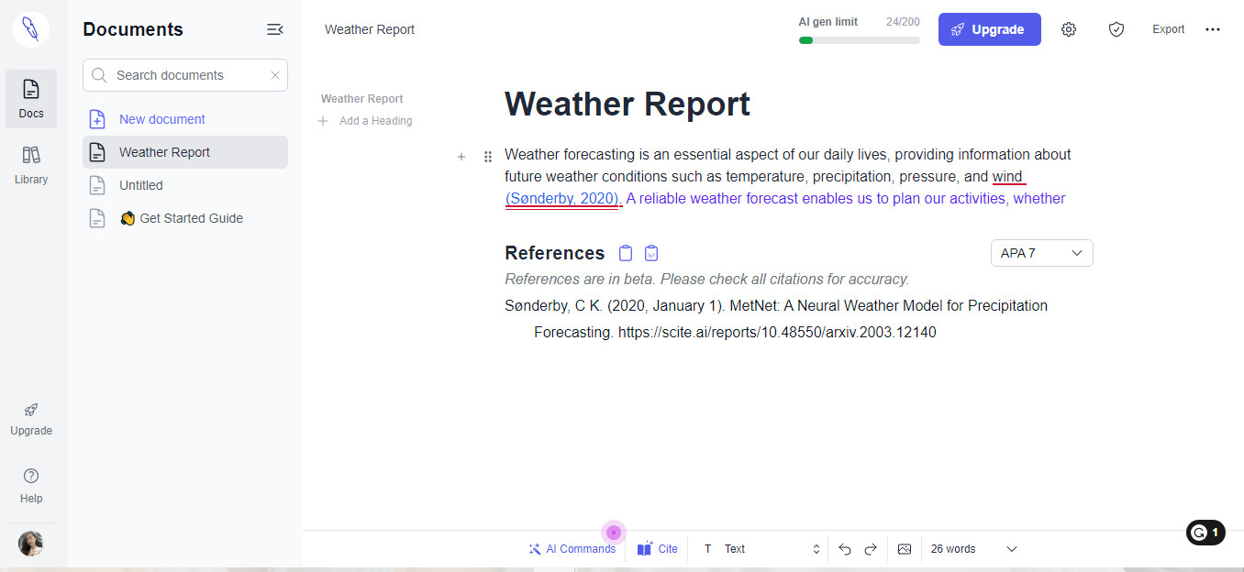Image resolution: width=1244 pixels, height=572 pixels.
Task: Click the references beta notice text
Action: 707,279
